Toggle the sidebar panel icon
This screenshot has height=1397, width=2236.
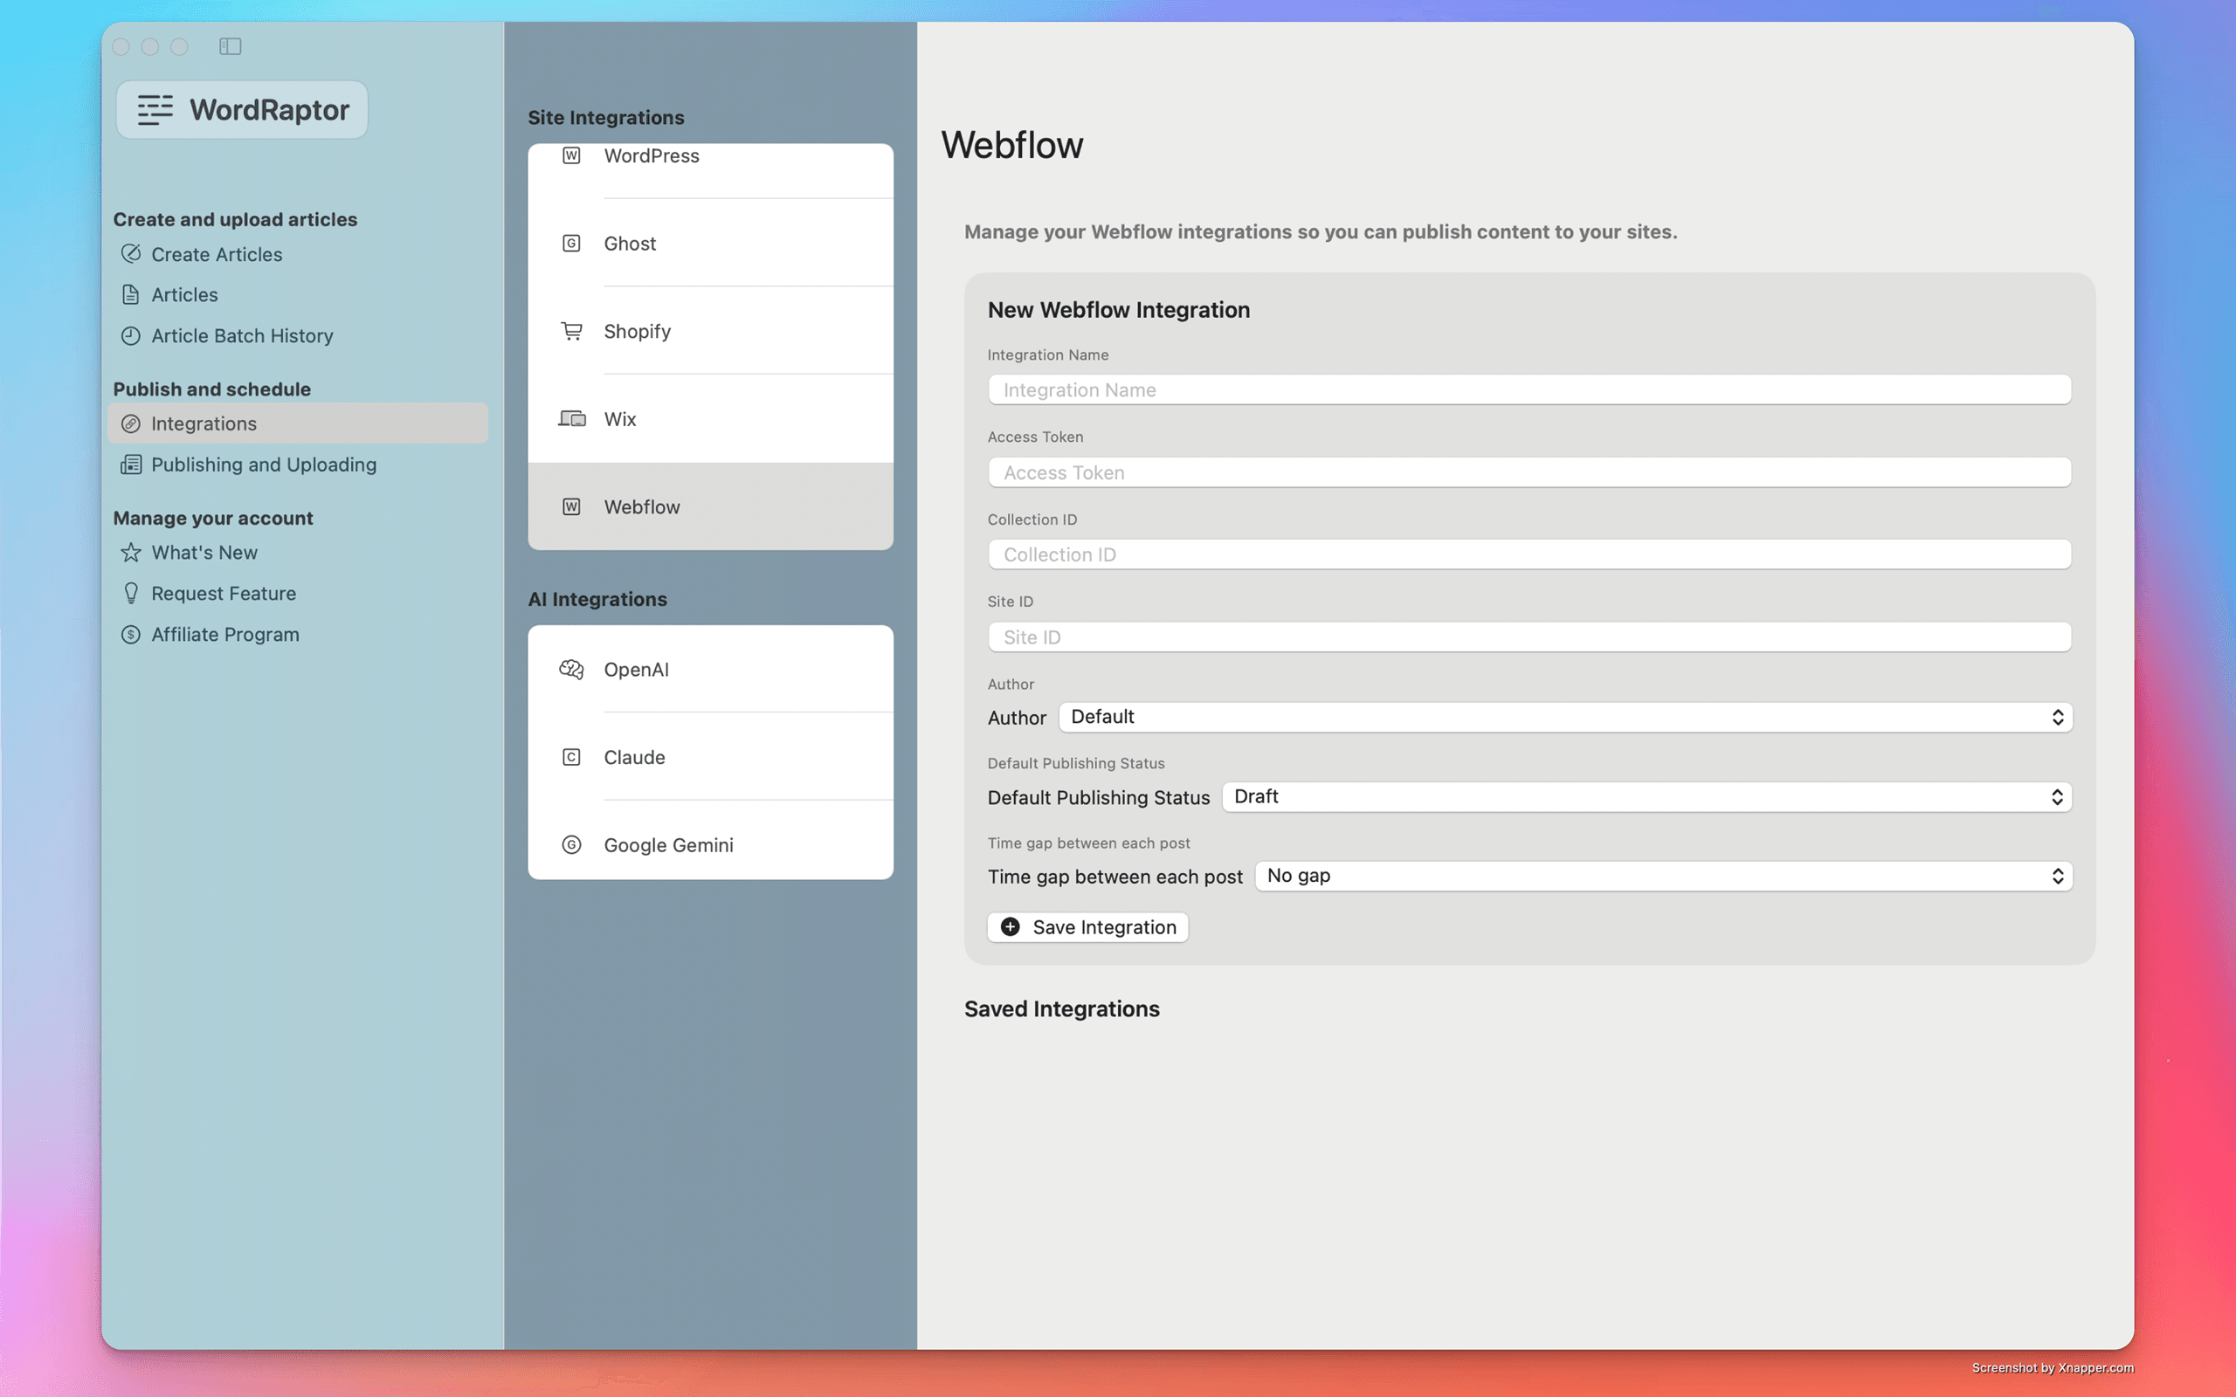click(230, 46)
